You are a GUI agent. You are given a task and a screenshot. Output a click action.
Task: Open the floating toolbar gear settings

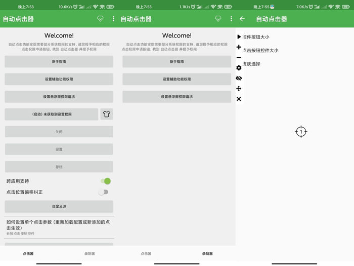click(x=239, y=68)
